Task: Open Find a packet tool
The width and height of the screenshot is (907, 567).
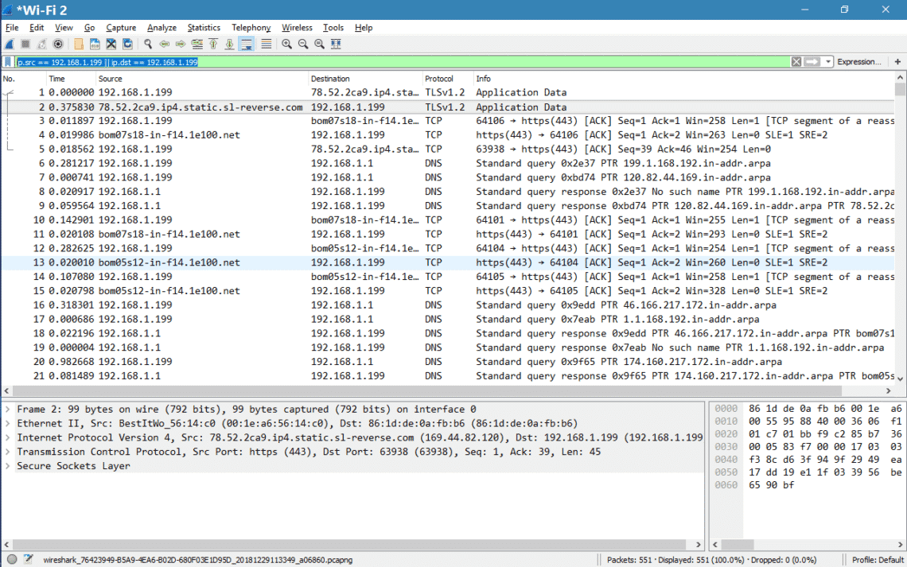Action: pyautogui.click(x=148, y=44)
